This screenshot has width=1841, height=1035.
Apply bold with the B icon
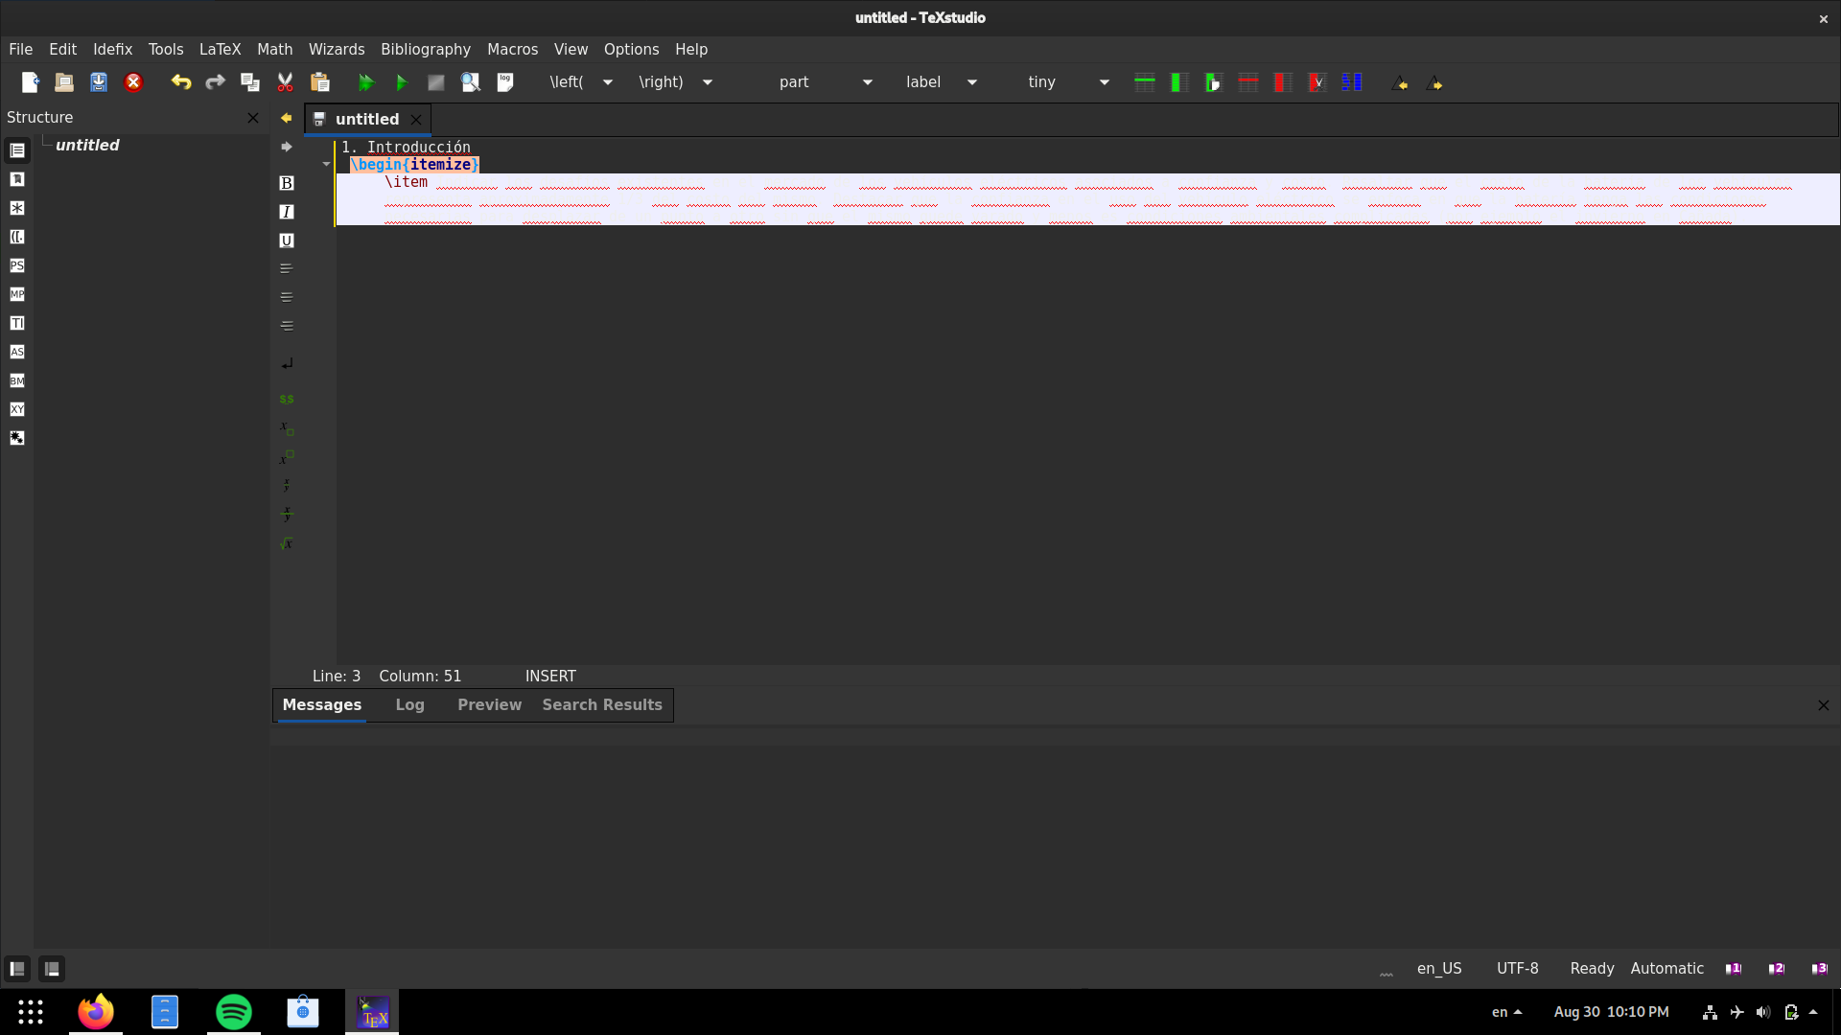coord(286,183)
